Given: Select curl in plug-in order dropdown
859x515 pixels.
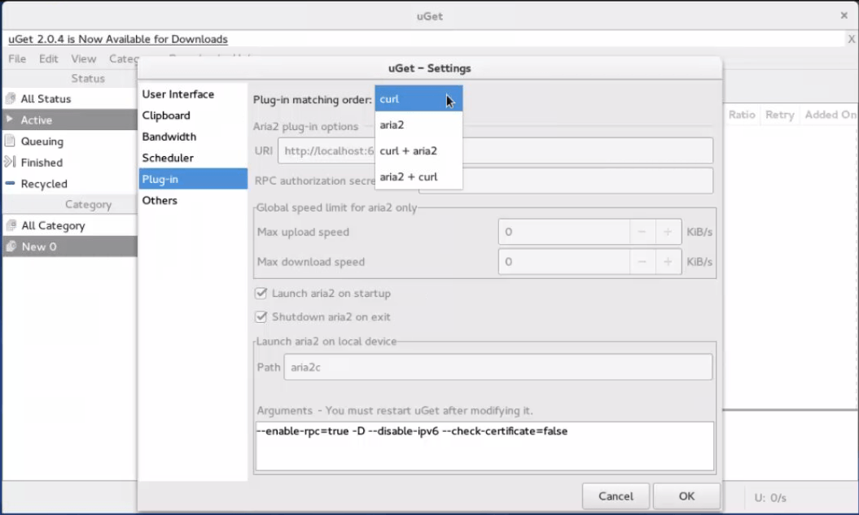Looking at the screenshot, I should (419, 99).
